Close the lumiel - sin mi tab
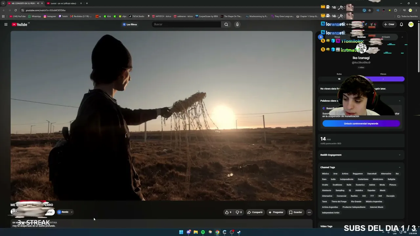420x236 pixels. [81, 3]
